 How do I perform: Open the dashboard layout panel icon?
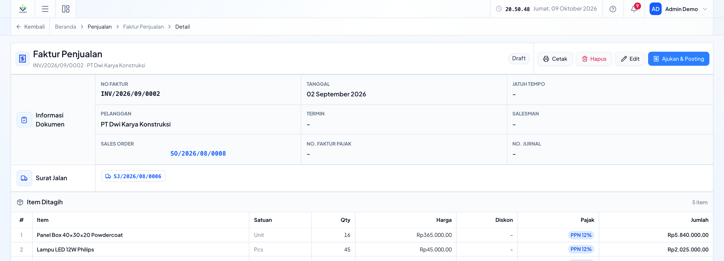pyautogui.click(x=66, y=9)
